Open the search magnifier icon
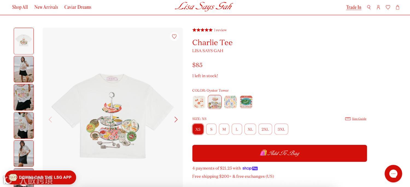This screenshot has height=187, width=410. [x=369, y=7]
